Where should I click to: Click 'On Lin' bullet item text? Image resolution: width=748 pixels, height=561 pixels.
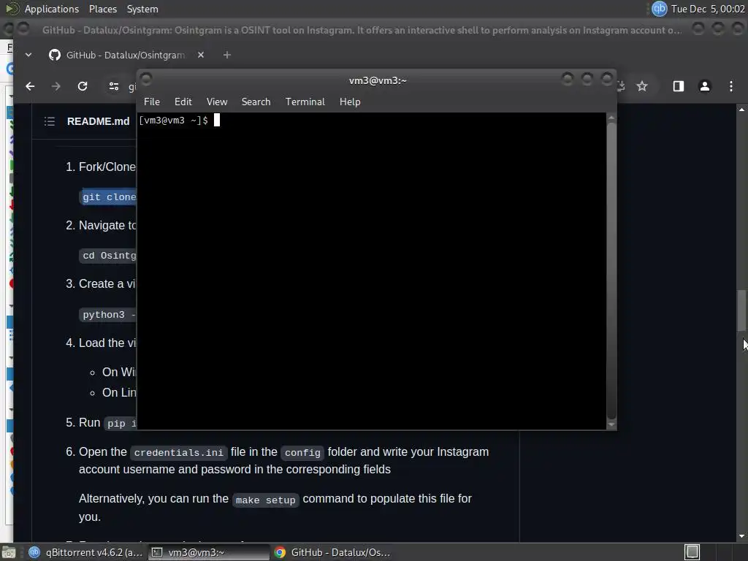tap(119, 392)
